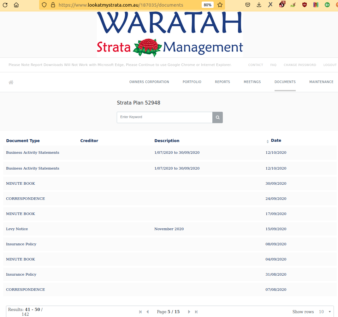This screenshot has width=338, height=317.
Task: Open the Show rows 10 dropdown
Action: pos(325,312)
